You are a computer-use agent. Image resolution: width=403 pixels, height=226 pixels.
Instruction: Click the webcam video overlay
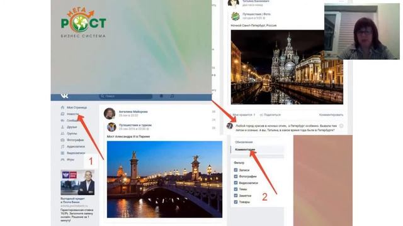pyautogui.click(x=362, y=31)
